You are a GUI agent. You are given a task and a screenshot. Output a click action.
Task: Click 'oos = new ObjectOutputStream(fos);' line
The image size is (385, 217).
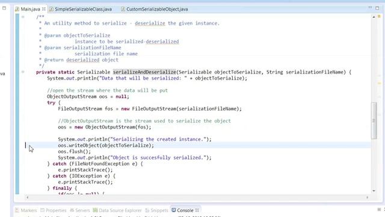tap(105, 127)
